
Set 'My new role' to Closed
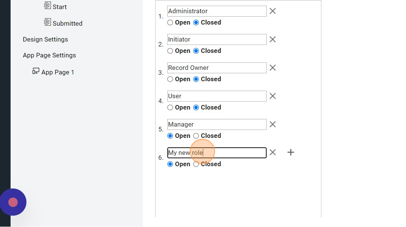196,164
